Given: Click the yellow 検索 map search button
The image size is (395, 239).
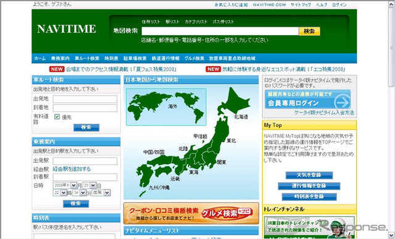Looking at the screenshot, I should pos(309,31).
